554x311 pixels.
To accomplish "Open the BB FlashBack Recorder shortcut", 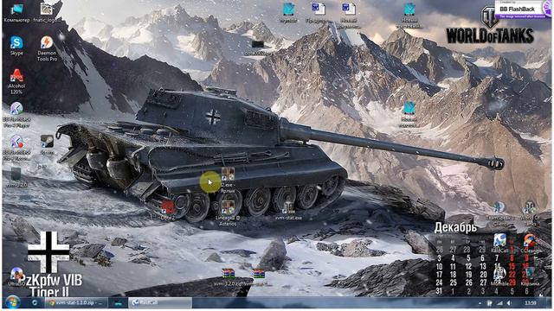I will pyautogui.click(x=16, y=148).
